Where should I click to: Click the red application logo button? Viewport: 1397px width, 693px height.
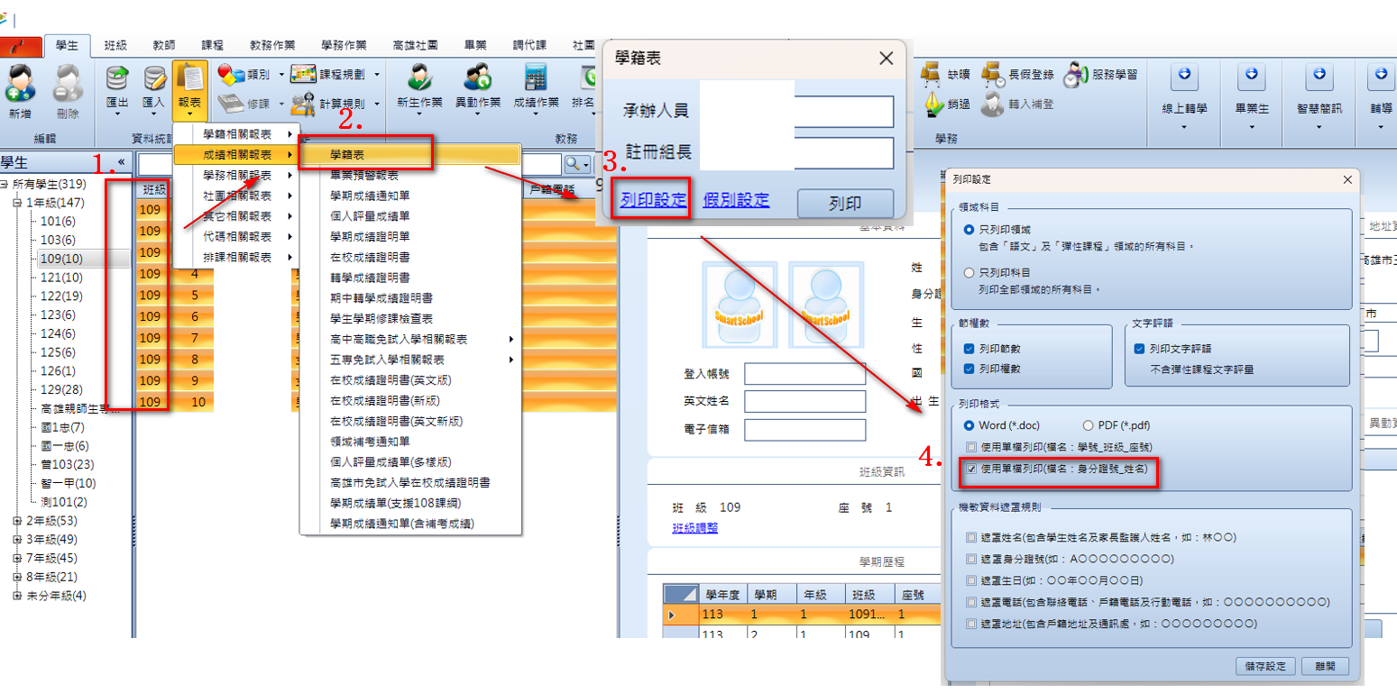point(23,46)
